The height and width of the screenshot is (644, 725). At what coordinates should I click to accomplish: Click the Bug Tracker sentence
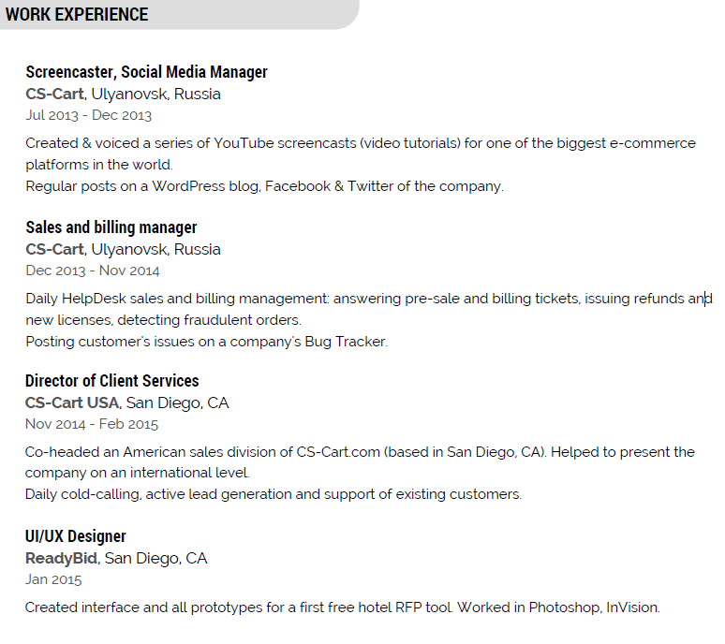point(206,342)
